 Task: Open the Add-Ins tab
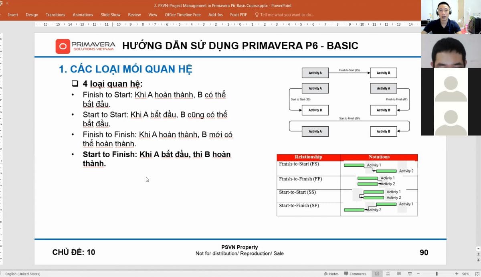point(215,15)
